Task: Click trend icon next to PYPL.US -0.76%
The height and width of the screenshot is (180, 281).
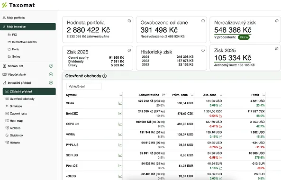Action: point(220,147)
